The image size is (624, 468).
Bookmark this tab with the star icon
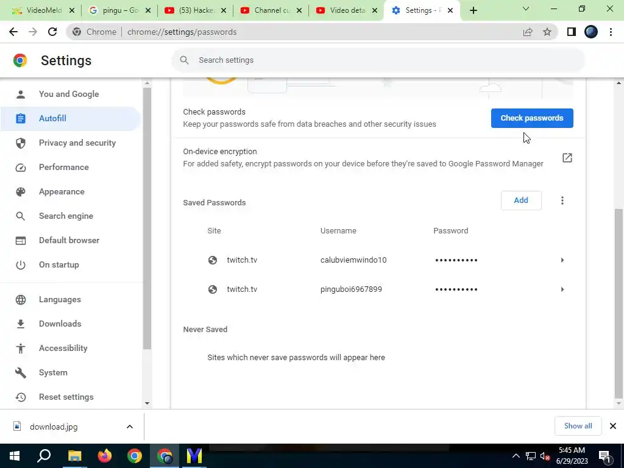[547, 32]
